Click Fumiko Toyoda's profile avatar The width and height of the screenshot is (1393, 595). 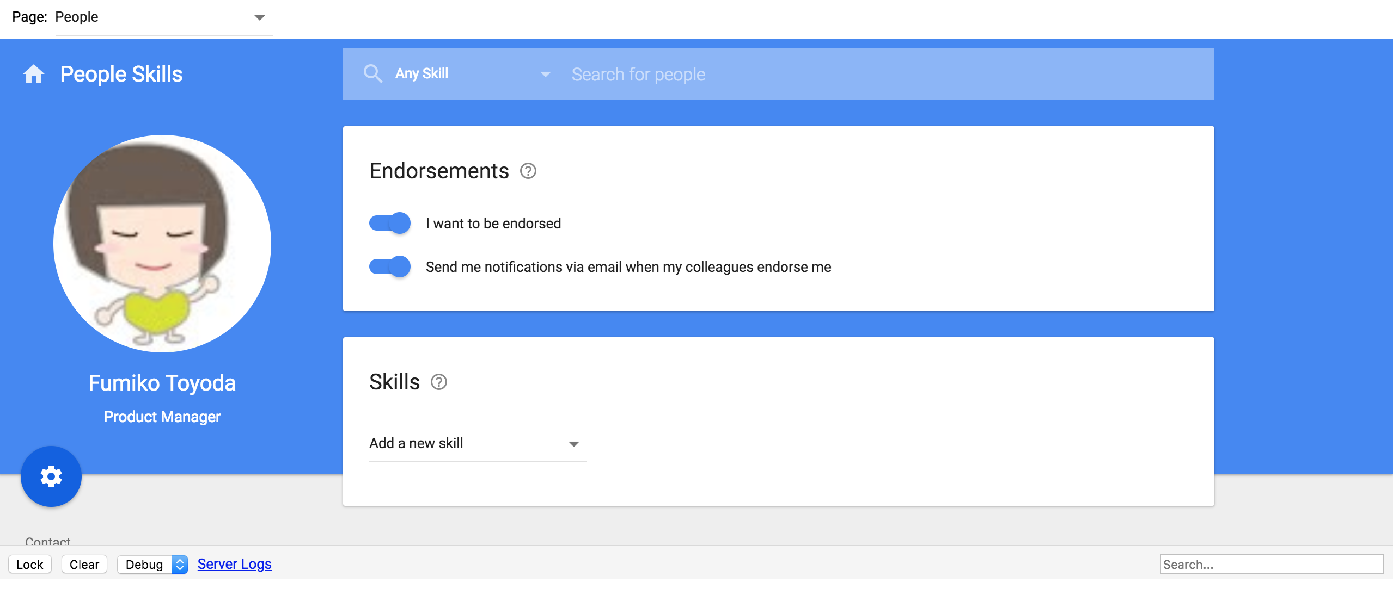point(162,244)
